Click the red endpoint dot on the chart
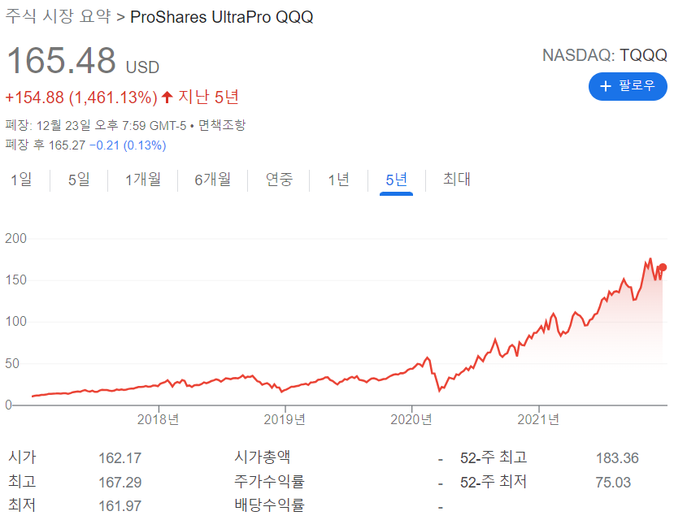The width and height of the screenshot is (687, 520). [663, 267]
